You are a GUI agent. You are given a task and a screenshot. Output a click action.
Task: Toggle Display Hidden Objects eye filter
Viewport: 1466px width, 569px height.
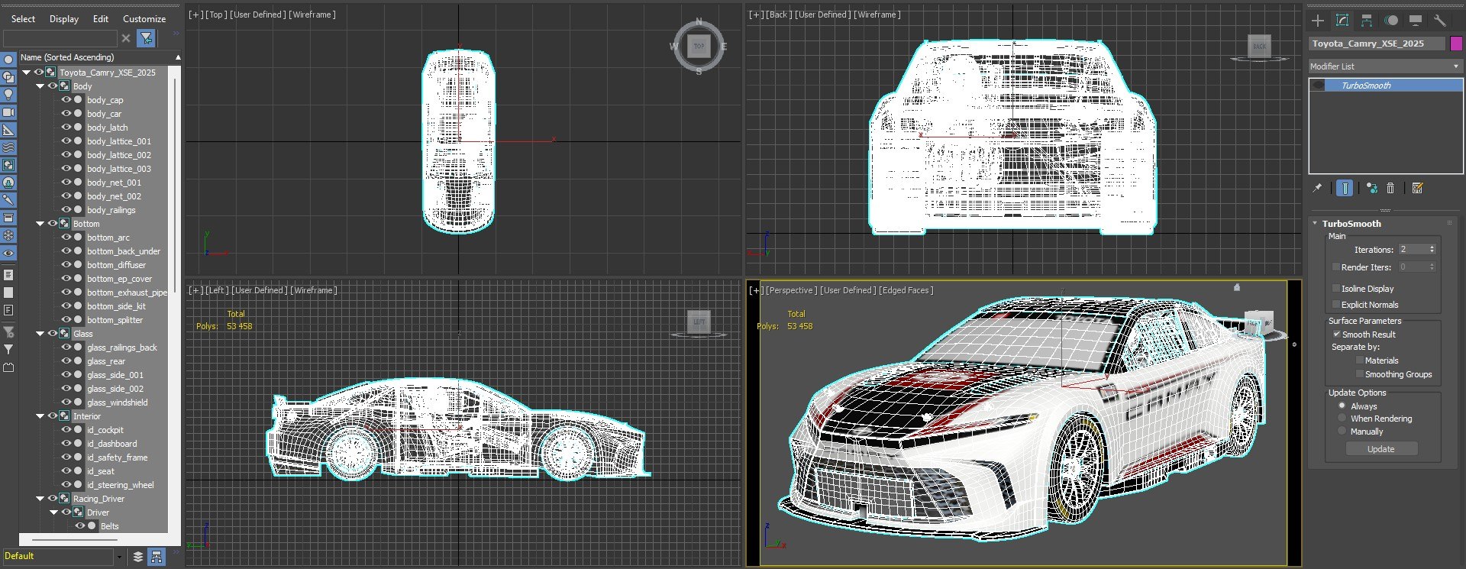pos(8,253)
